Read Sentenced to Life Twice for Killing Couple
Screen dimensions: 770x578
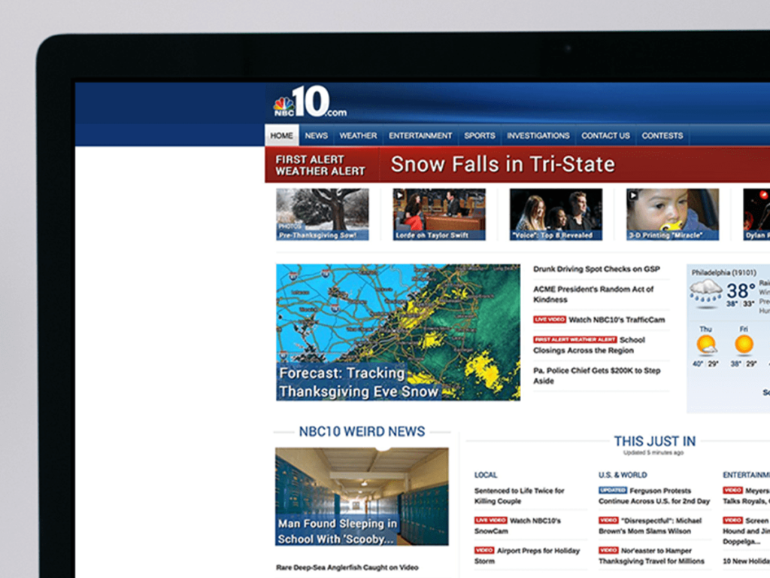tap(519, 496)
